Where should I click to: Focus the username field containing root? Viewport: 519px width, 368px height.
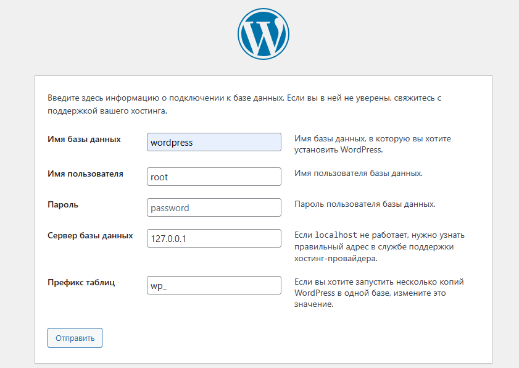pyautogui.click(x=214, y=177)
